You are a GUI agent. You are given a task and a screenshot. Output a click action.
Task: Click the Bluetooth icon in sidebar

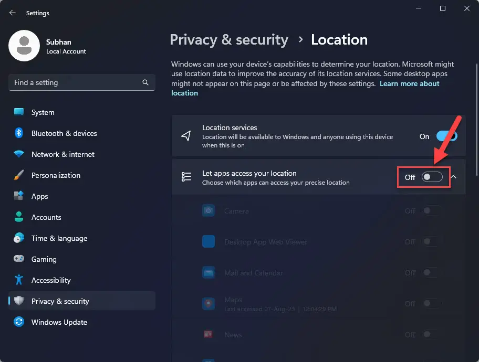pos(19,133)
